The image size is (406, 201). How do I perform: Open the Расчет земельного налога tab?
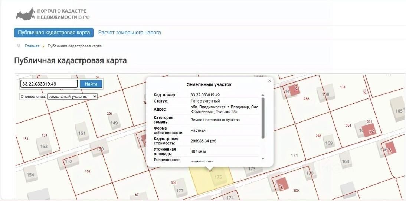click(x=130, y=33)
